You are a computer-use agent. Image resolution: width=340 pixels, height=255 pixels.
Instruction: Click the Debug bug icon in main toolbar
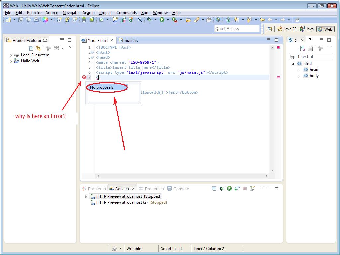point(149,20)
